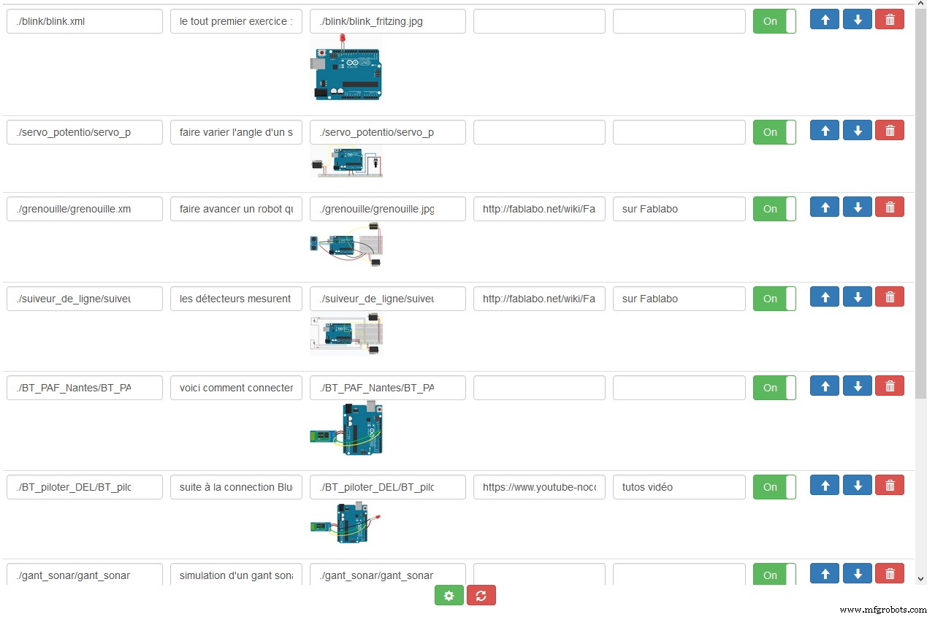Toggle the suiveur_de_ligne On switch
Screen dimensions: 935x617
pyautogui.click(x=774, y=299)
